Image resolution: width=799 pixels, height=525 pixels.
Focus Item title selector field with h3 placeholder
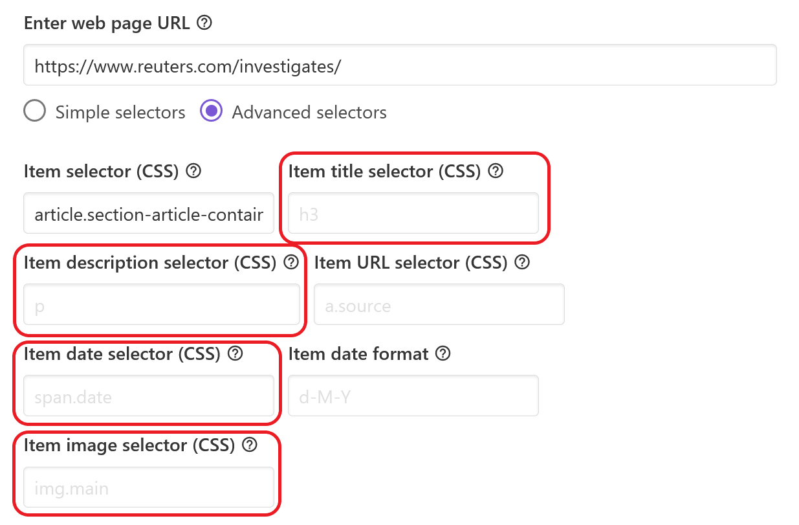(x=413, y=213)
